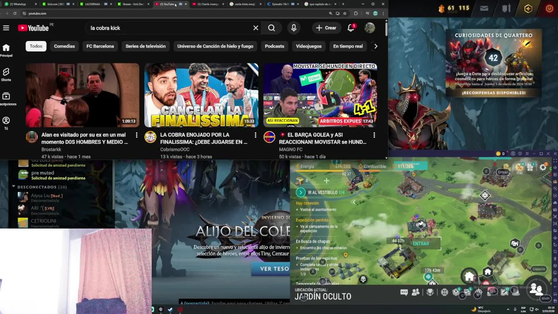558x314 pixels.
Task: Open the game settings gear icon
Action: click(x=543, y=167)
